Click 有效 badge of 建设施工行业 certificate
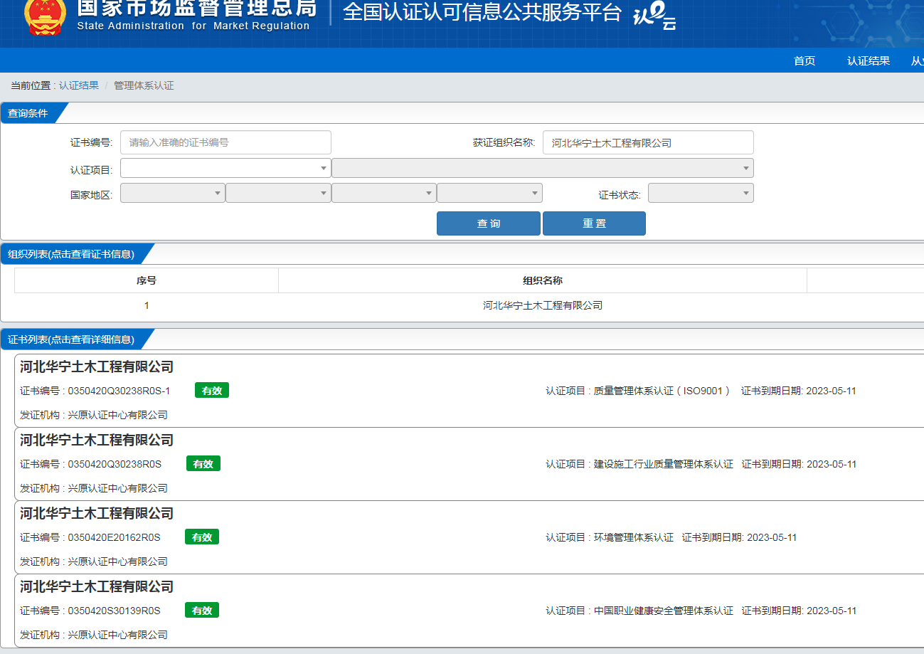The height and width of the screenshot is (654, 924). (x=203, y=464)
